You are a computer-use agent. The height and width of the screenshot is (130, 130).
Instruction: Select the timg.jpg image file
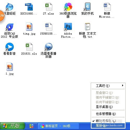pyautogui.click(x=29, y=27)
